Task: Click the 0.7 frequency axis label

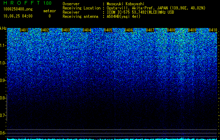Action: (x=3, y=115)
